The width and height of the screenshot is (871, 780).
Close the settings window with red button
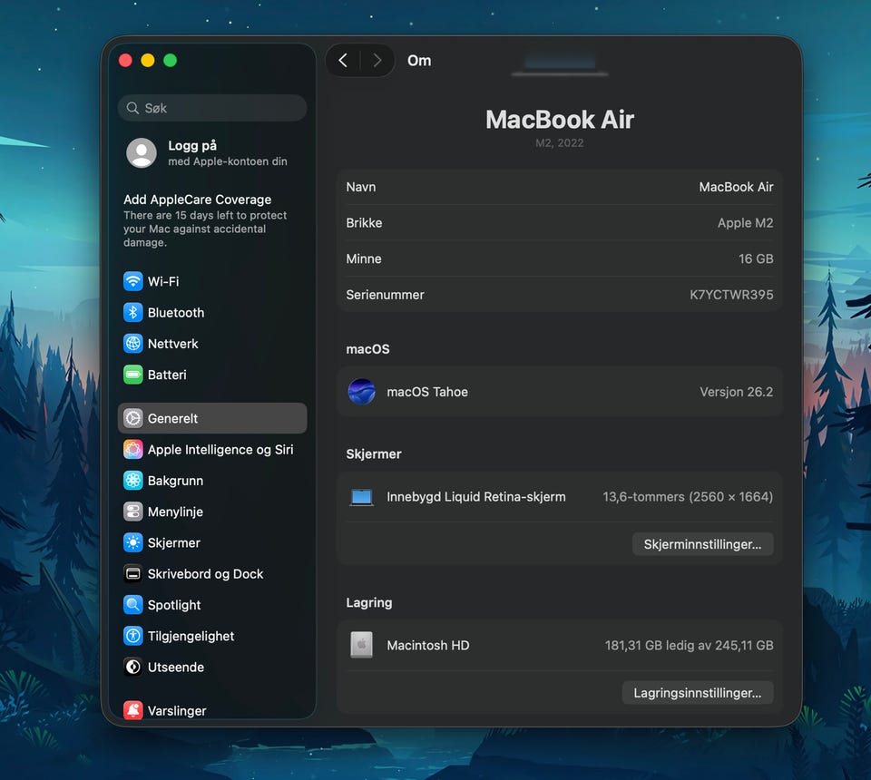[125, 60]
